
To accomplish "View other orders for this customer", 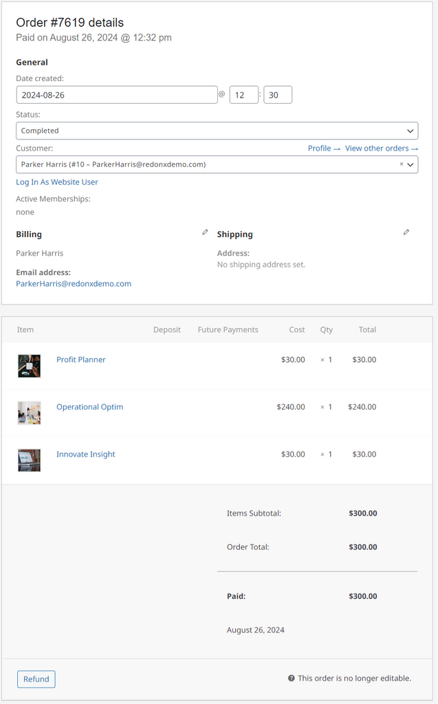I will 381,148.
